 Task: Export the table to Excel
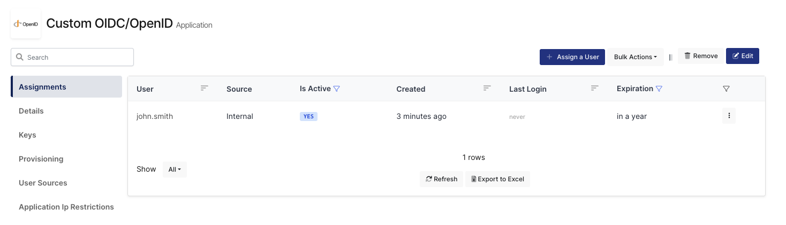[x=497, y=179]
